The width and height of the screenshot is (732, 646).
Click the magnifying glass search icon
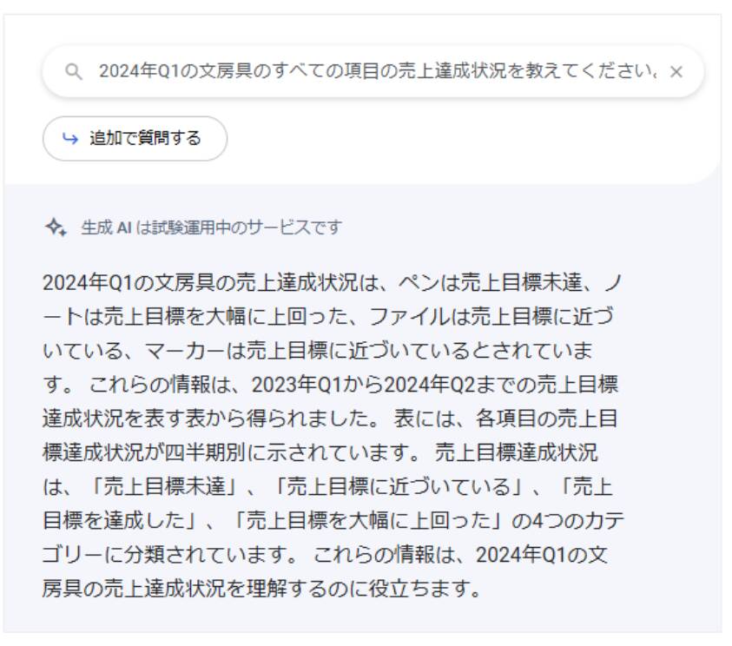pyautogui.click(x=73, y=72)
